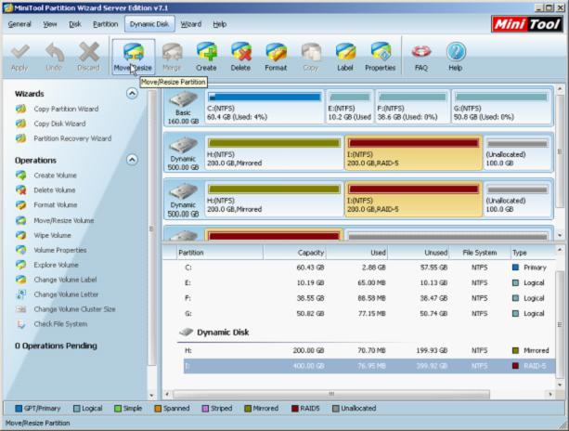Open the Dynamic Disk menu
Image resolution: width=569 pixels, height=431 pixels.
point(149,24)
